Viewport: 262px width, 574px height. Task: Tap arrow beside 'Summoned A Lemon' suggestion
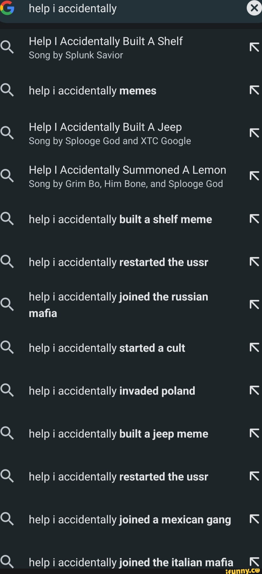[254, 176]
